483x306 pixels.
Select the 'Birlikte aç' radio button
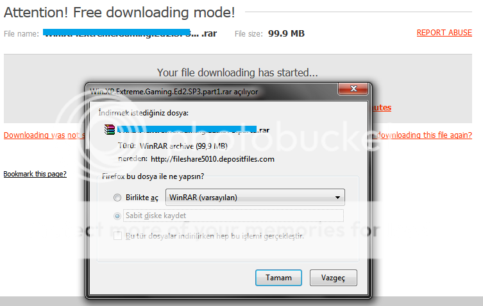pyautogui.click(x=117, y=198)
